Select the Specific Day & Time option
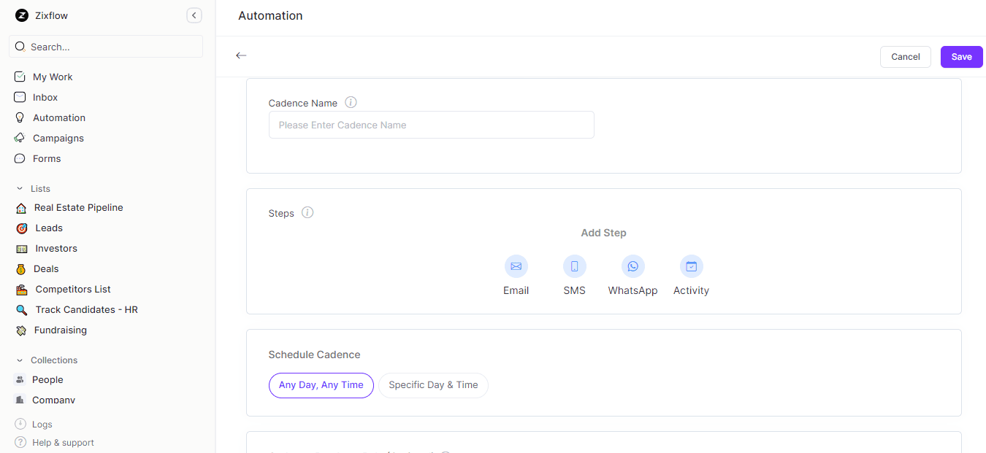The width and height of the screenshot is (986, 453). coord(433,385)
